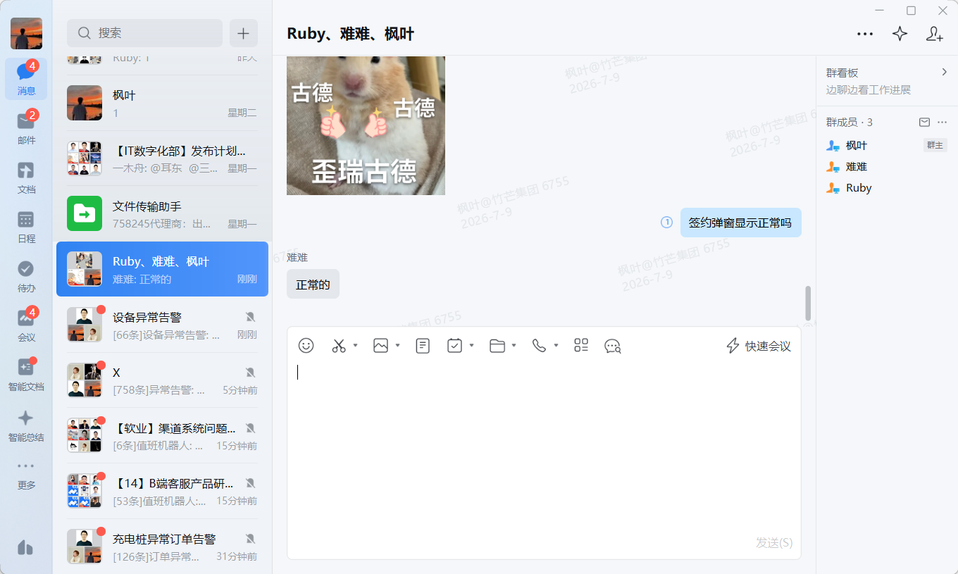The width and height of the screenshot is (958, 574).
Task: Open the 待办 to-do section
Action: coord(26,276)
